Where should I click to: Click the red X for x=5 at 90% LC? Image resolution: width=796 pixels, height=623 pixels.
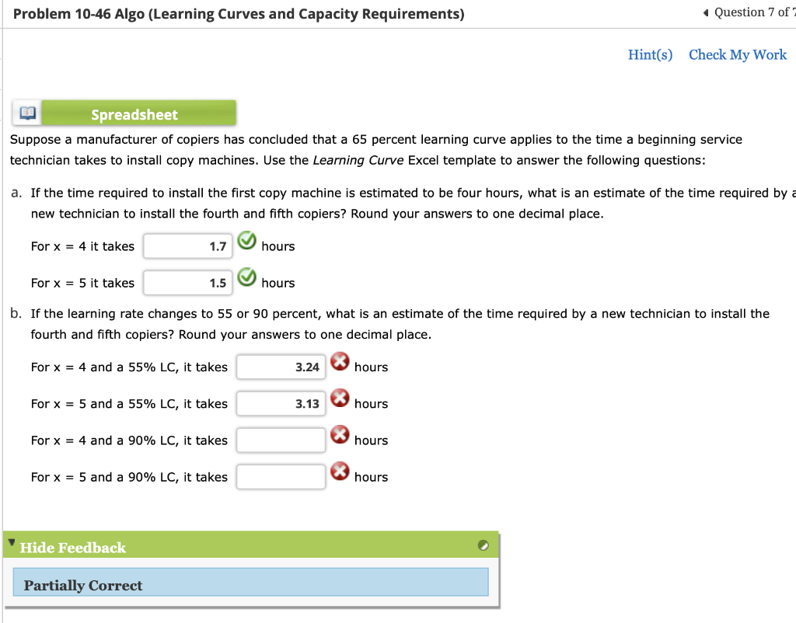tap(340, 472)
